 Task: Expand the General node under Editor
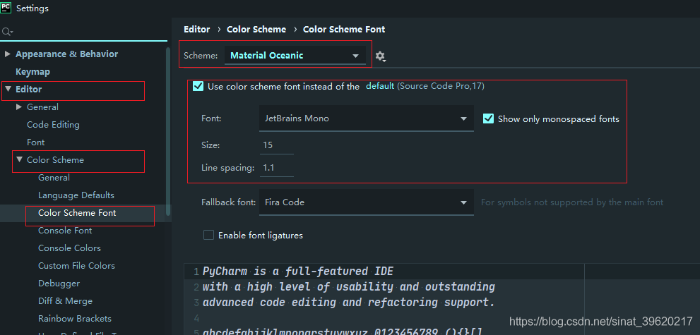tap(19, 107)
